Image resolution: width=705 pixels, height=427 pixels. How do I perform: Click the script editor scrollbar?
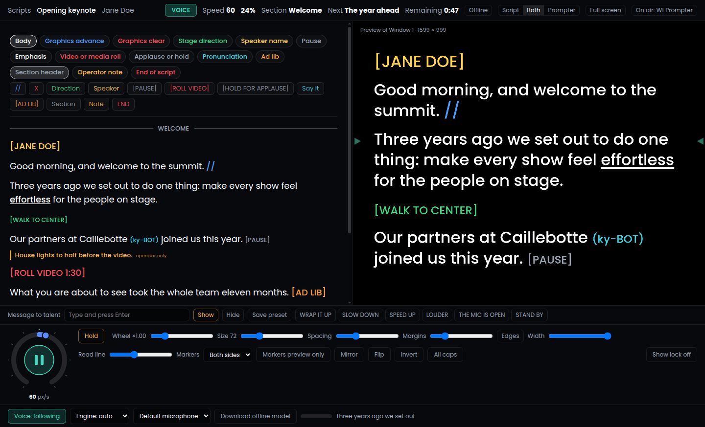point(349,130)
